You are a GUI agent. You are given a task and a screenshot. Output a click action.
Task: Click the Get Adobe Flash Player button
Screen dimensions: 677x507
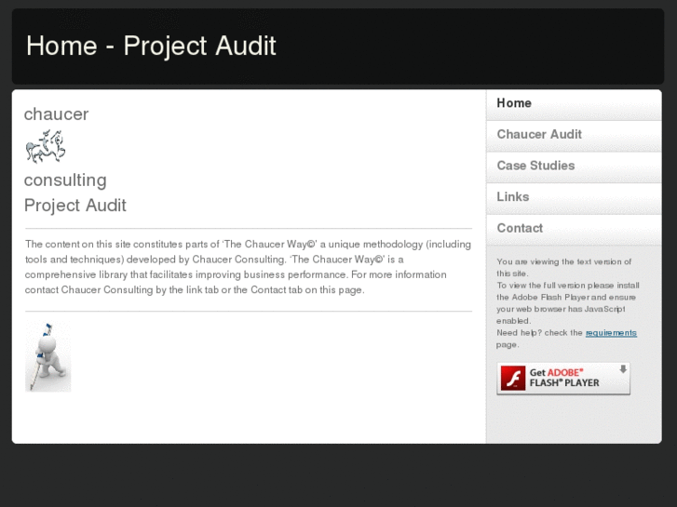pyautogui.click(x=563, y=378)
